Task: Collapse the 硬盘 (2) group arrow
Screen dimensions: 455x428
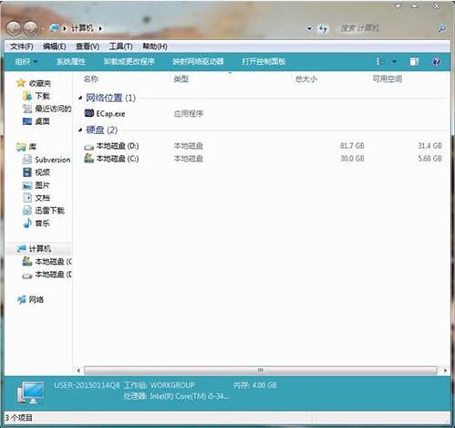Action: coord(80,130)
